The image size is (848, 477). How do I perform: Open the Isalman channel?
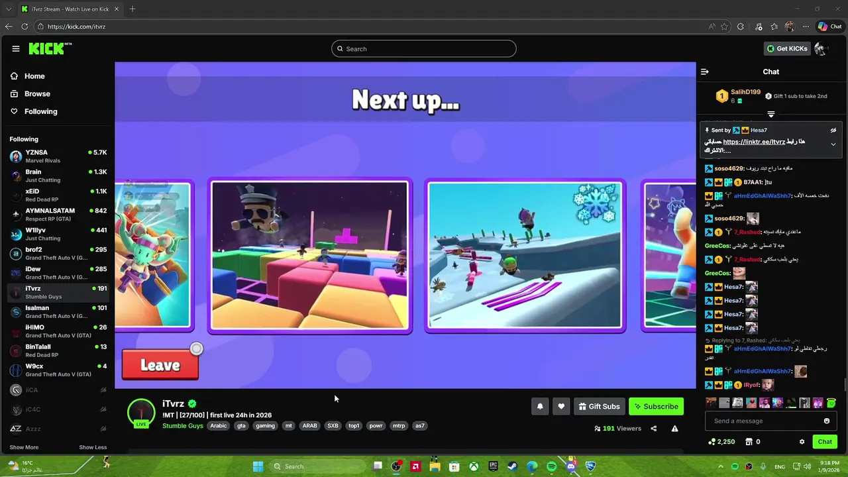pyautogui.click(x=58, y=312)
